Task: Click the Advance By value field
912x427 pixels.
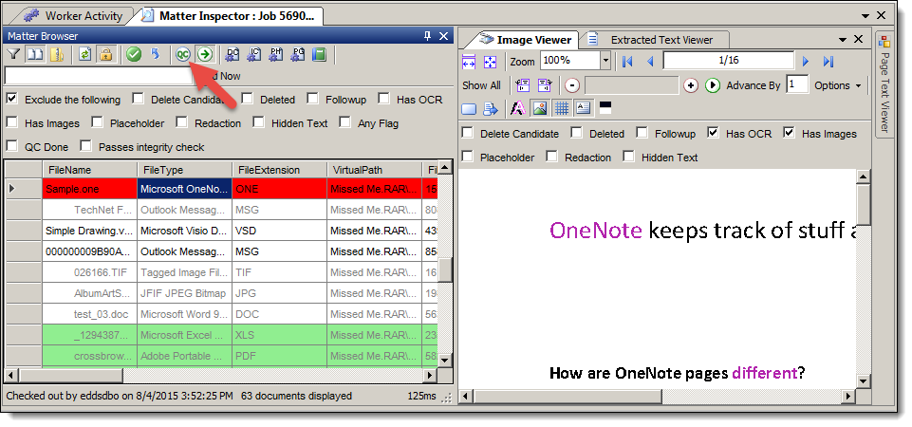Action: (797, 85)
